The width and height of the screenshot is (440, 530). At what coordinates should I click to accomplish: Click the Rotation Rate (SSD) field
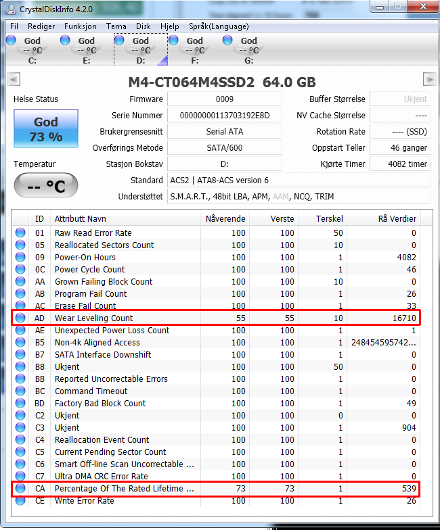pyautogui.click(x=400, y=131)
